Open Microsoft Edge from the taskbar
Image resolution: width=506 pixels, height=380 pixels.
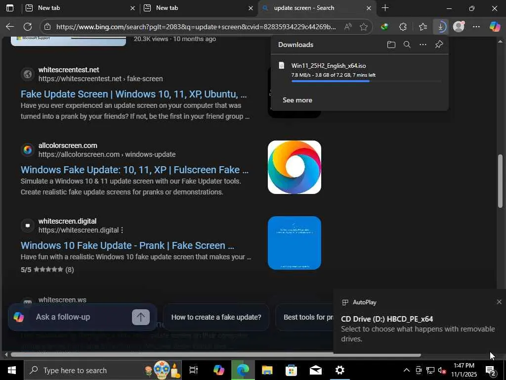pyautogui.click(x=243, y=370)
